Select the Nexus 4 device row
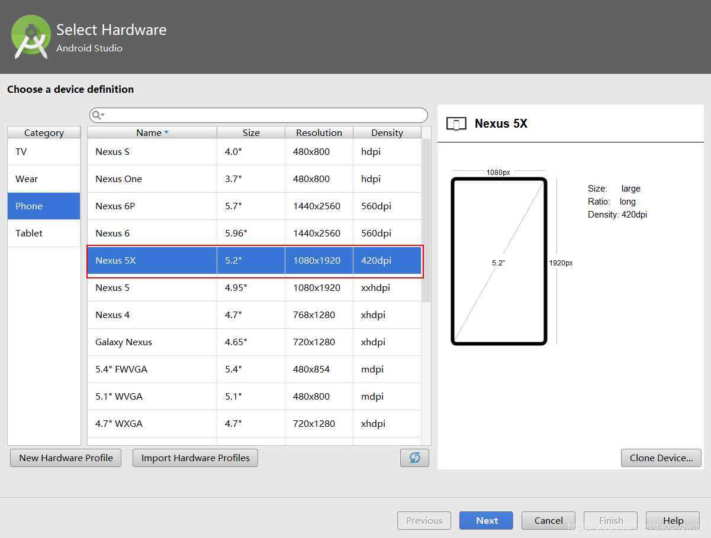 pyautogui.click(x=255, y=315)
